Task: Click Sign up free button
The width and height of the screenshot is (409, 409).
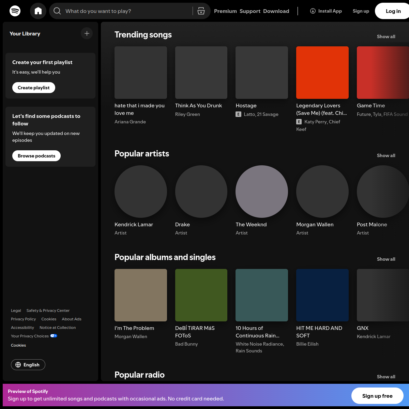Action: (377, 396)
